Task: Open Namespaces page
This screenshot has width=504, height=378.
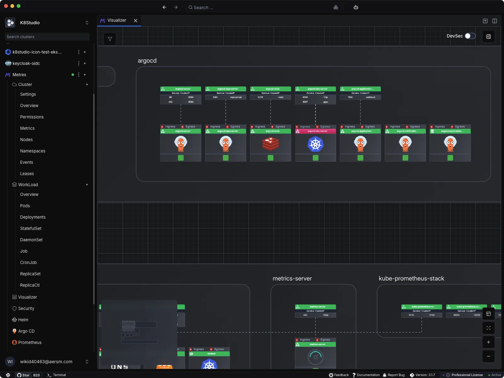Action: [33, 151]
